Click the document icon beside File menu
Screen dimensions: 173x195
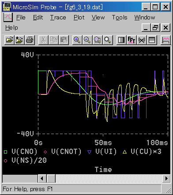(x=8, y=17)
